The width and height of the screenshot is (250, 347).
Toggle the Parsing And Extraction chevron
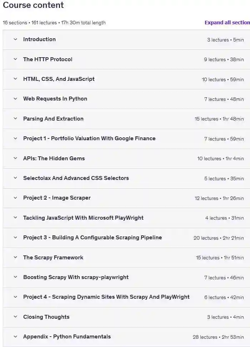(15, 119)
